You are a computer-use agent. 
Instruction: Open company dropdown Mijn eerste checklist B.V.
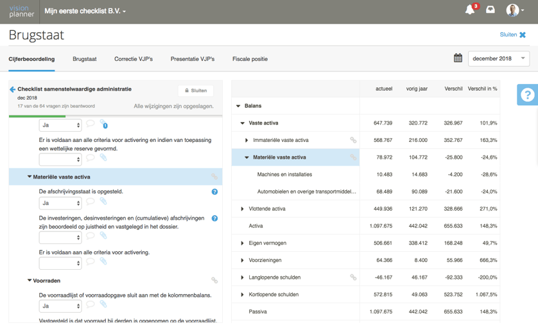pyautogui.click(x=85, y=11)
